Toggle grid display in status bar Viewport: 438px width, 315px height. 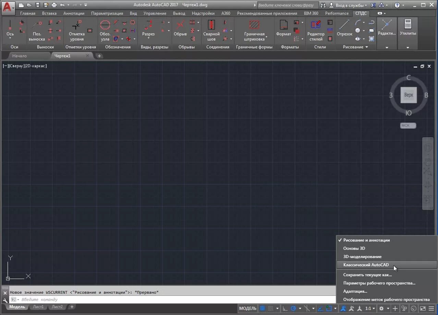click(263, 308)
